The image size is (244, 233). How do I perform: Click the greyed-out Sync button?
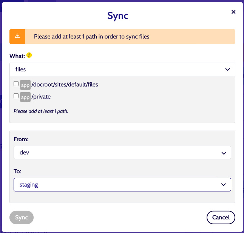pyautogui.click(x=22, y=218)
